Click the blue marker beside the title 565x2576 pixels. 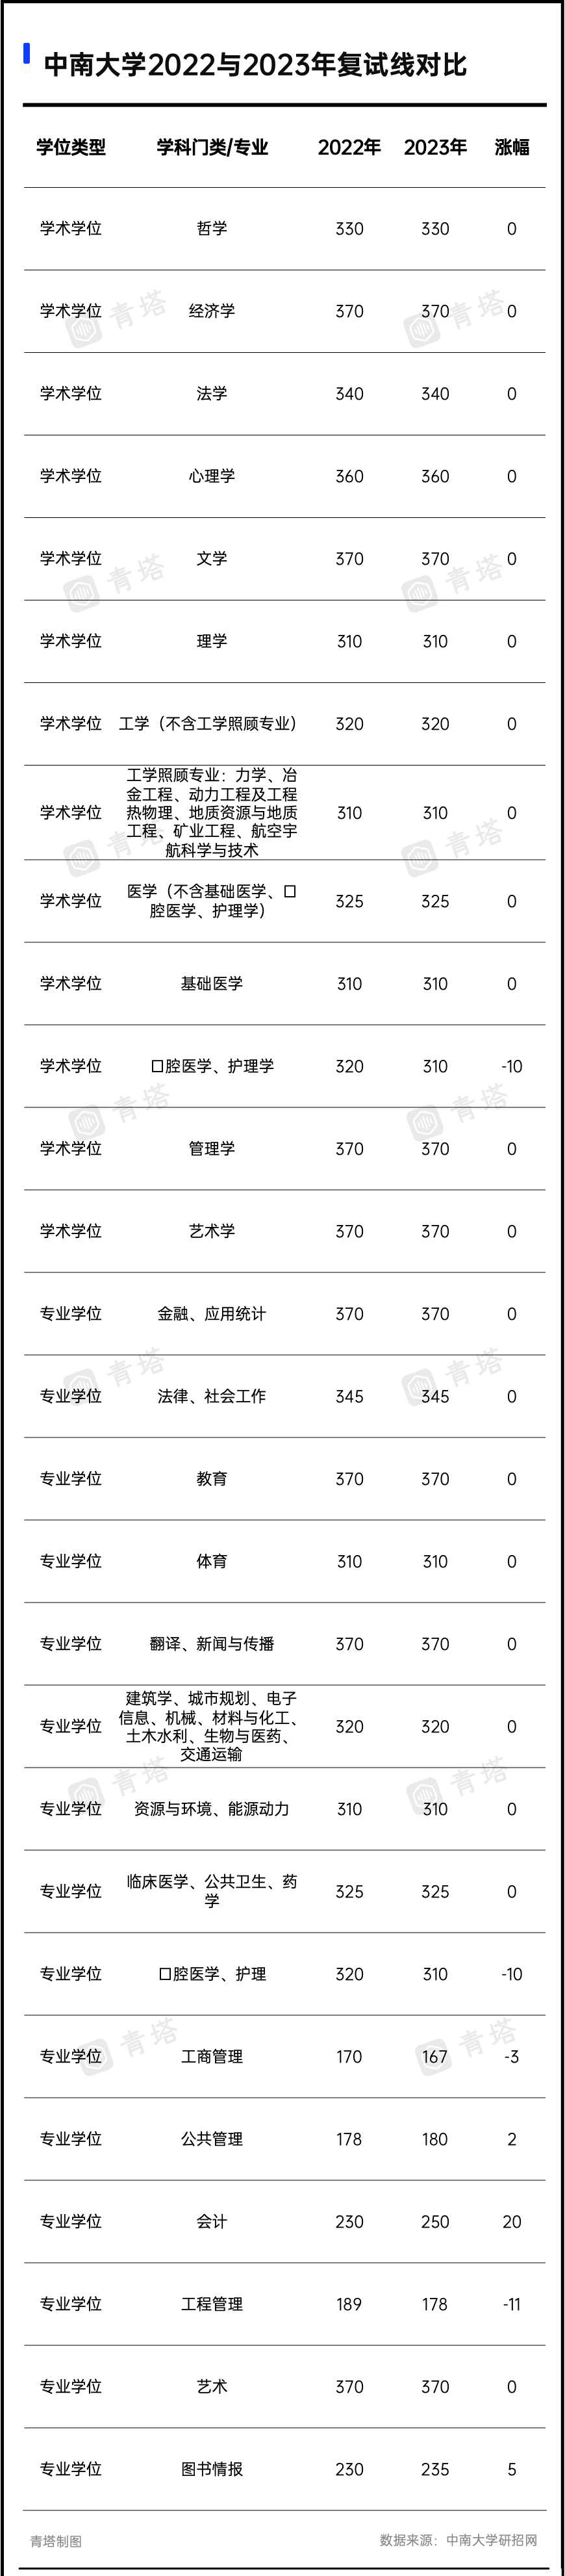(27, 53)
